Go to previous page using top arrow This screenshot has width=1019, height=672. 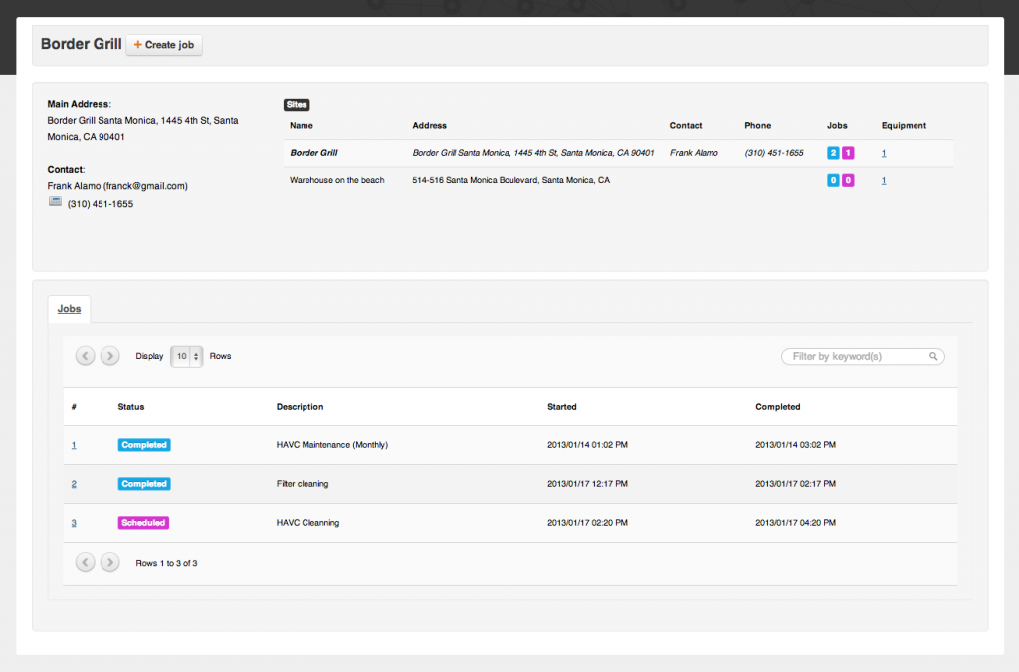click(x=86, y=356)
